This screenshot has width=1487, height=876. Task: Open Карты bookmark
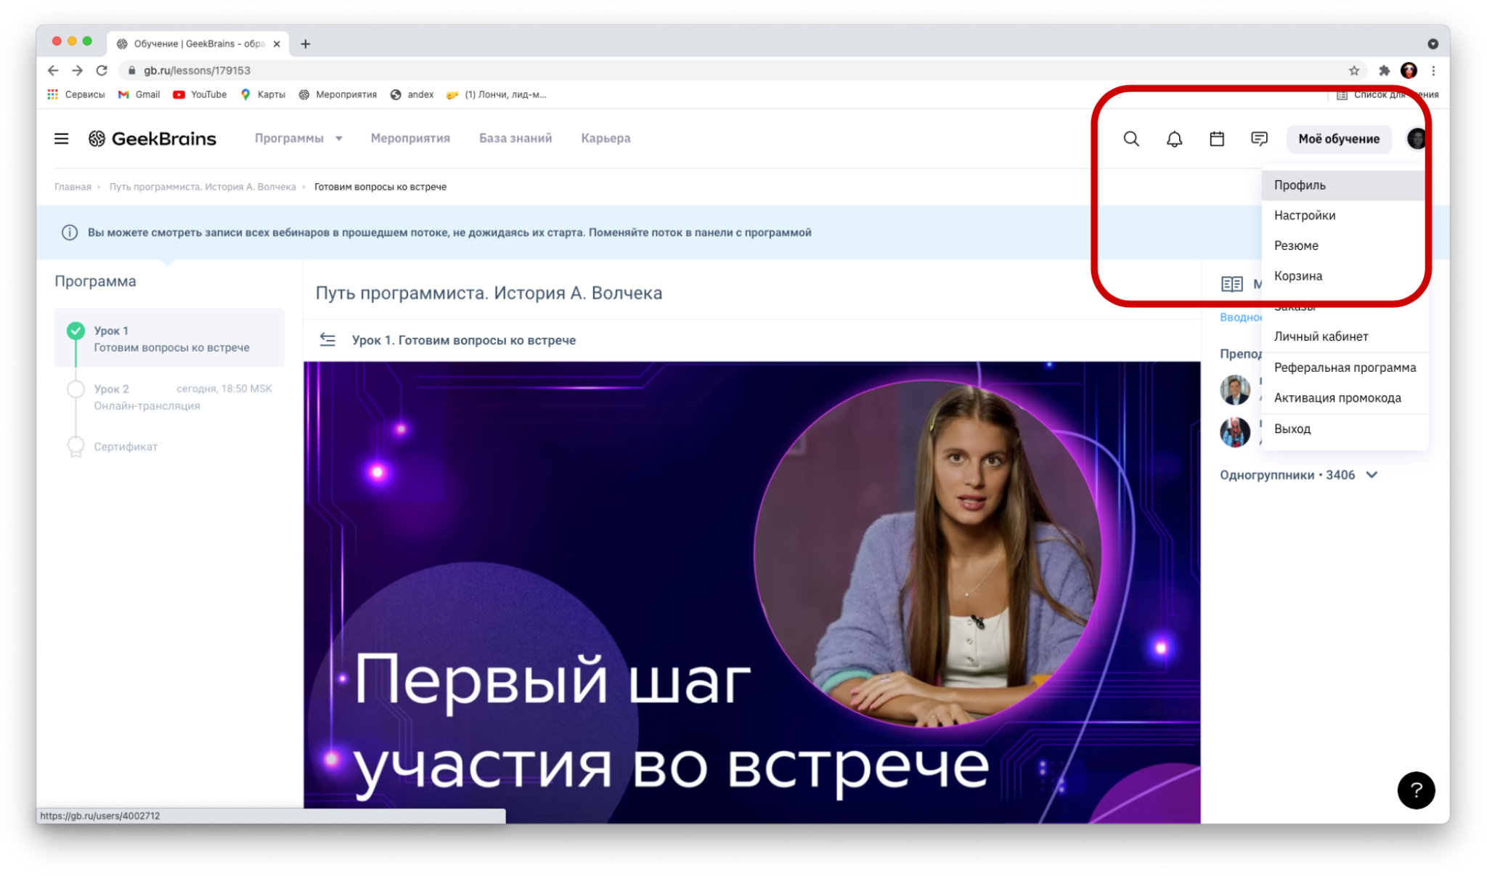point(263,94)
